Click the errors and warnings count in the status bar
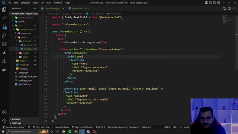 tap(101, 127)
